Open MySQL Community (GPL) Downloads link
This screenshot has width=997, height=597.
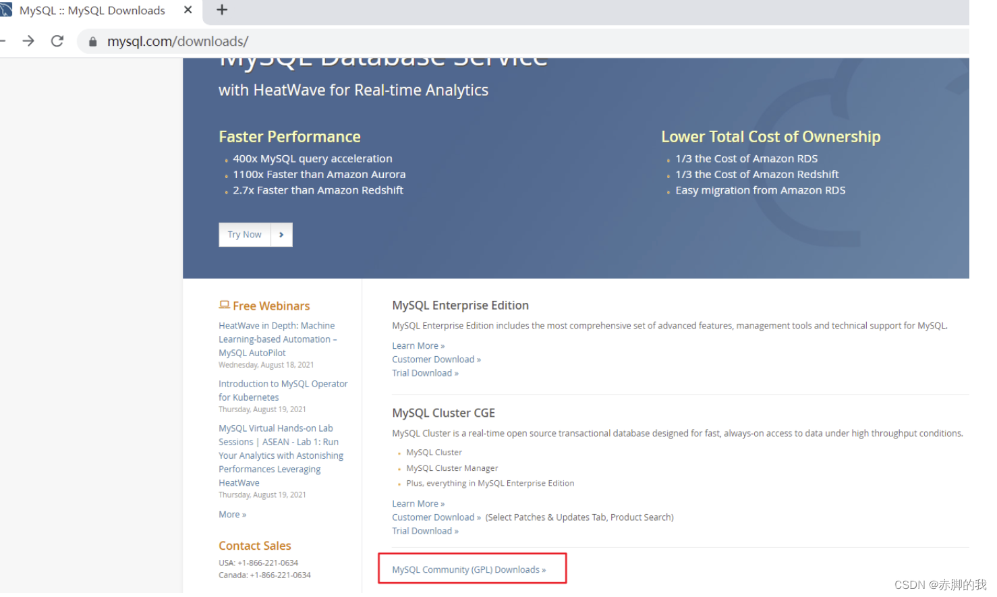click(x=469, y=570)
